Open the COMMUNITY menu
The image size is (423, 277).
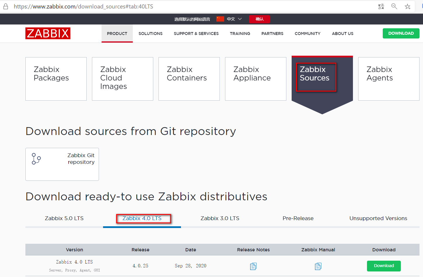[x=307, y=34]
